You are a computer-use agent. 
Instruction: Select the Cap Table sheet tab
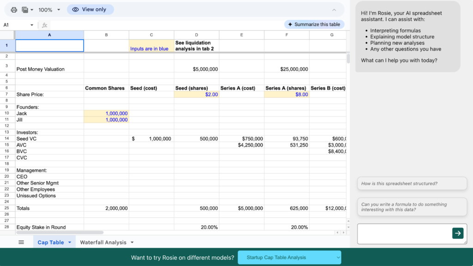[50, 242]
